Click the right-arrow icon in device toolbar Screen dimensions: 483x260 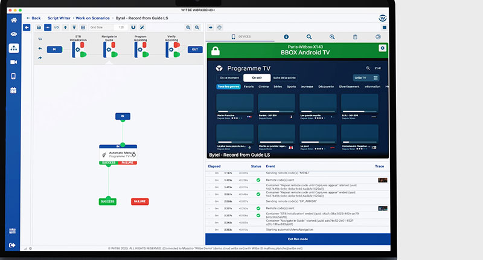210,27
